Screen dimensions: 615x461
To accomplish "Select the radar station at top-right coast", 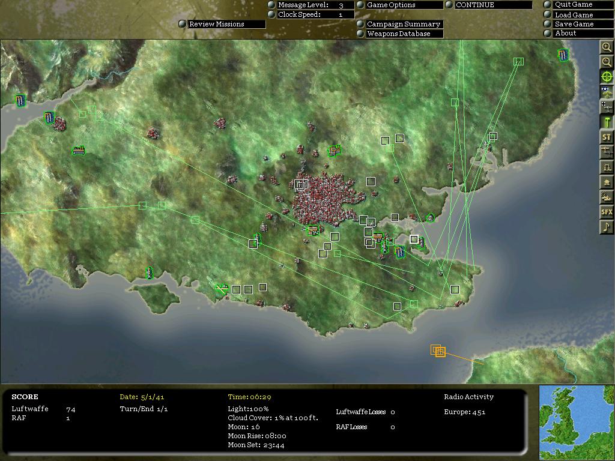I will pyautogui.click(x=563, y=55).
